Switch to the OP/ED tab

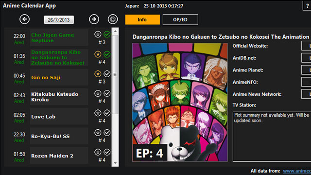click(x=180, y=19)
